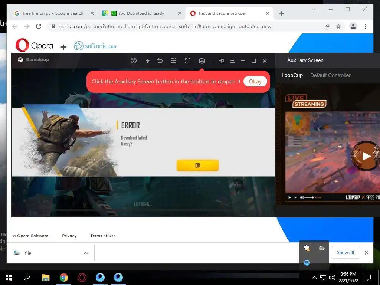Click the Gameloop icon in the tray overflow

(307, 262)
